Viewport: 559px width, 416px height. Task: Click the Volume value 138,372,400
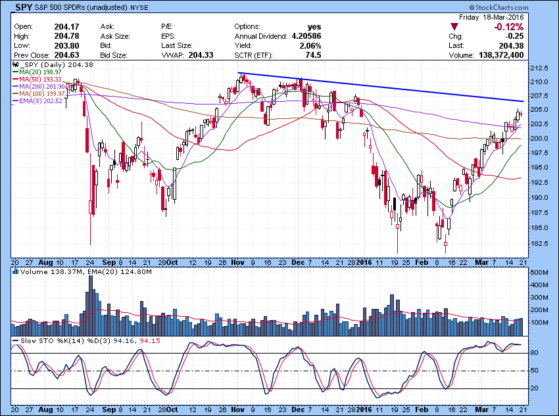[500, 55]
